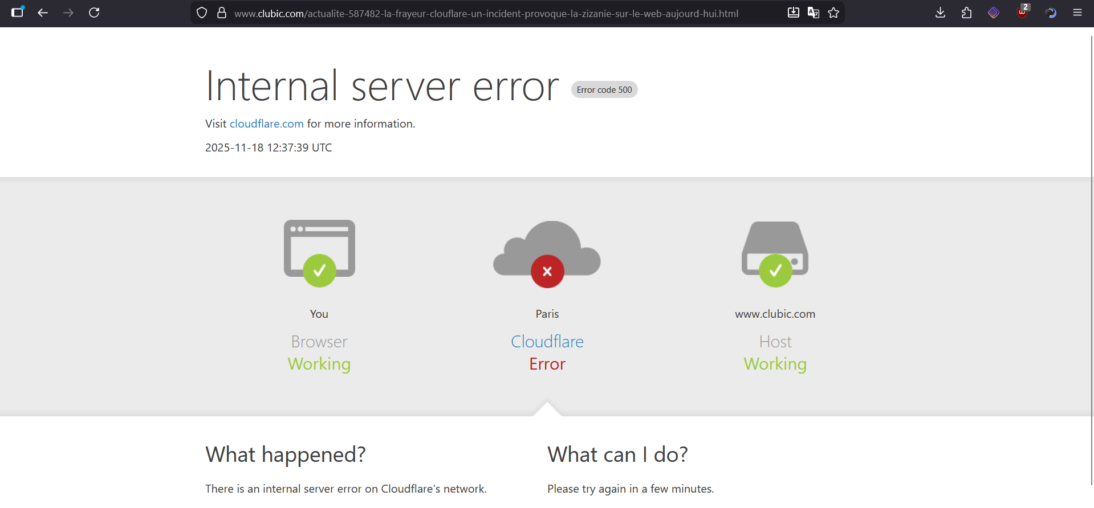Reload the current page
1094x508 pixels.
pyautogui.click(x=94, y=13)
